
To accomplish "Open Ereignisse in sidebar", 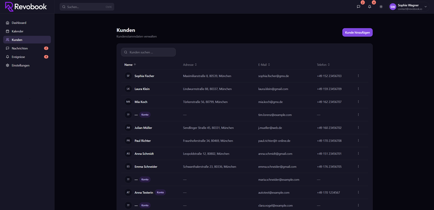I will 27,57.
